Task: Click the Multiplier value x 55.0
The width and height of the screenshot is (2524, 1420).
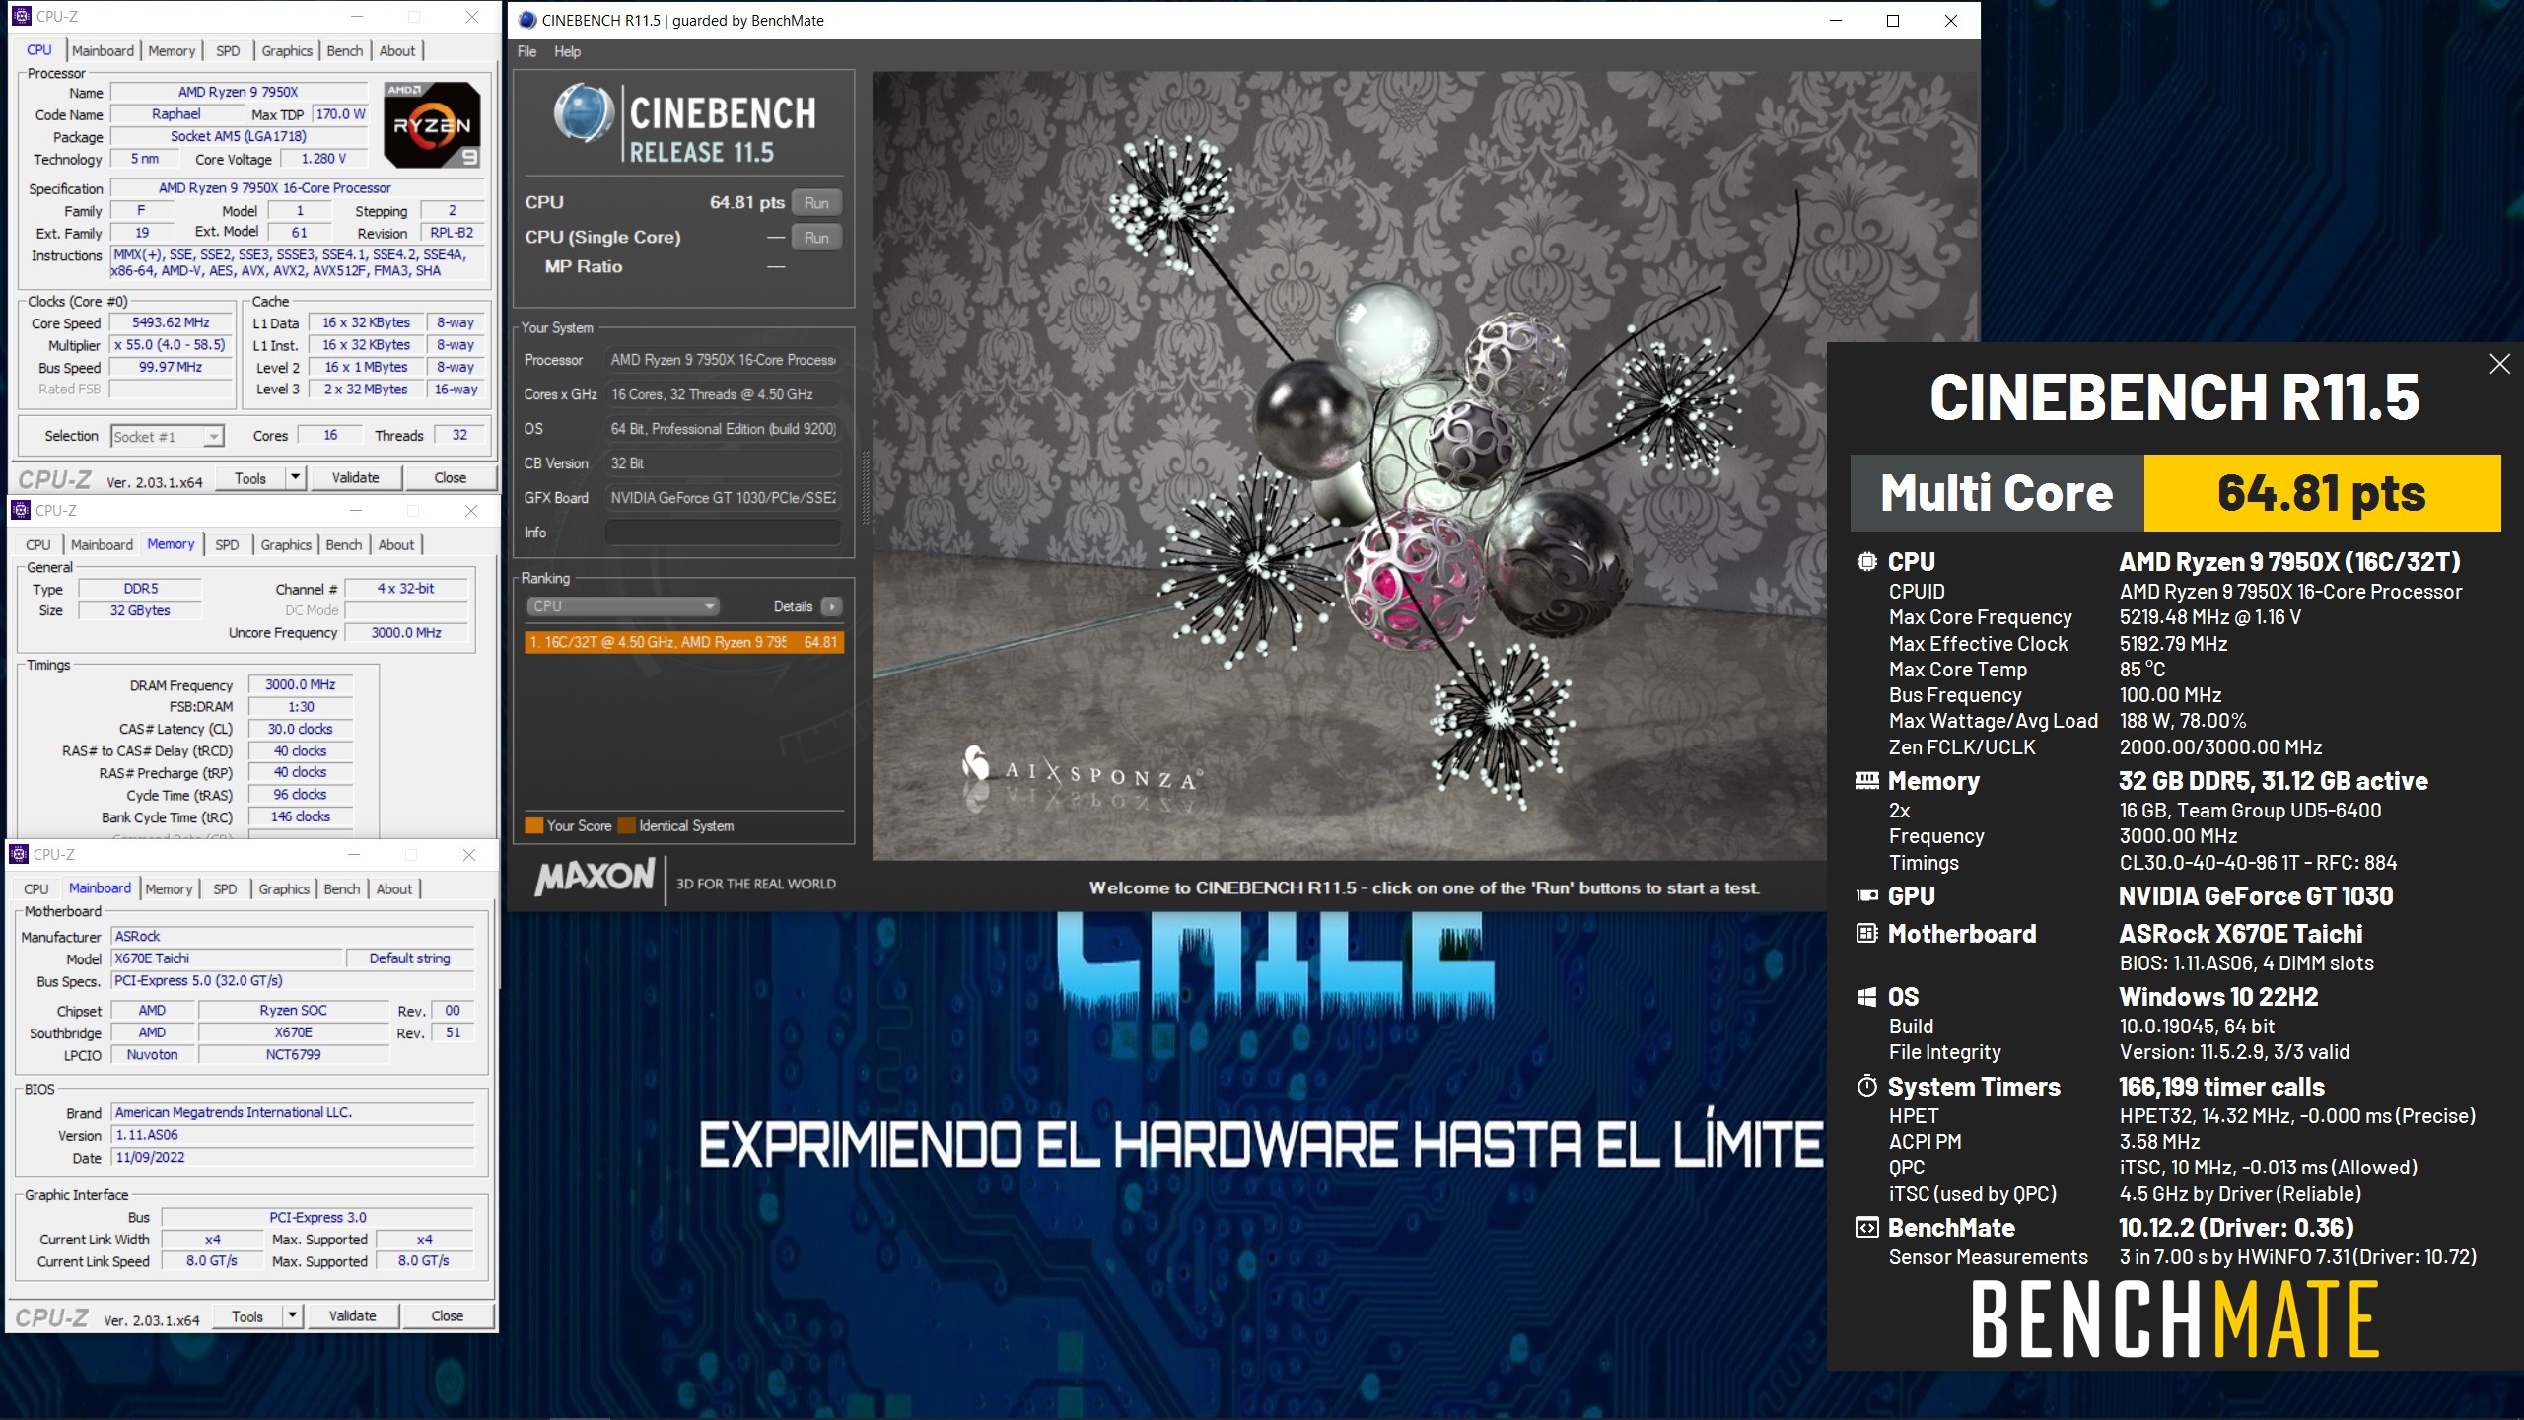Action: click(171, 345)
